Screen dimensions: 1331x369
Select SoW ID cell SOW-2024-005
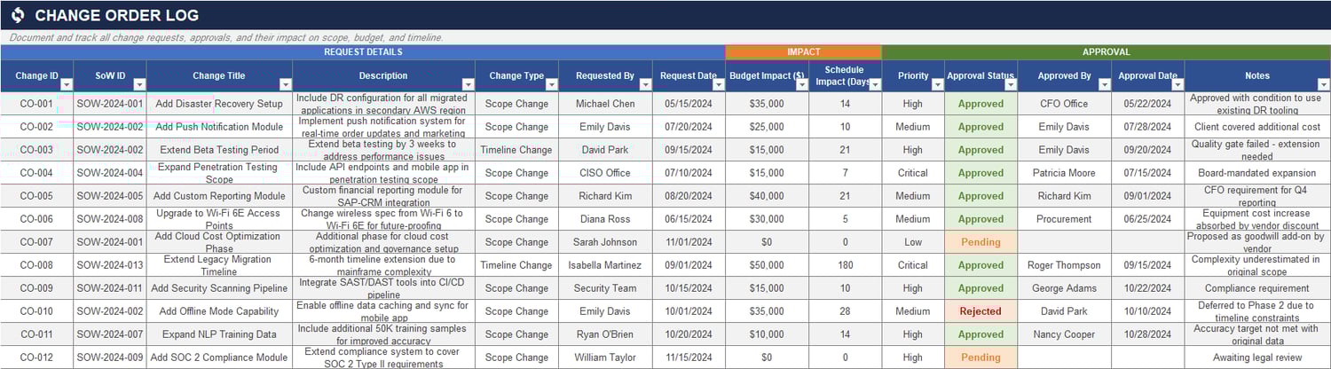110,196
